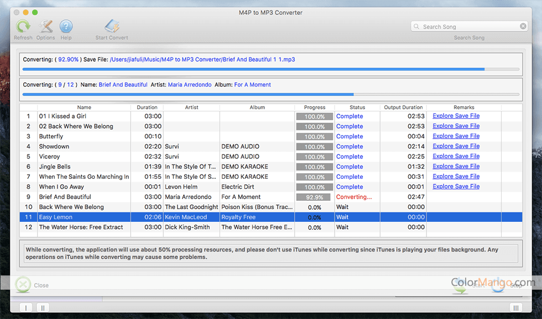This screenshot has height=319, width=542.
Task: Open Explore Save File for Butterfly
Action: (456, 136)
